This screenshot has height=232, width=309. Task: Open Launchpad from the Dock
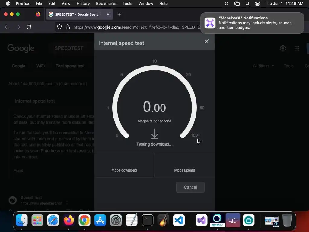coord(37,220)
